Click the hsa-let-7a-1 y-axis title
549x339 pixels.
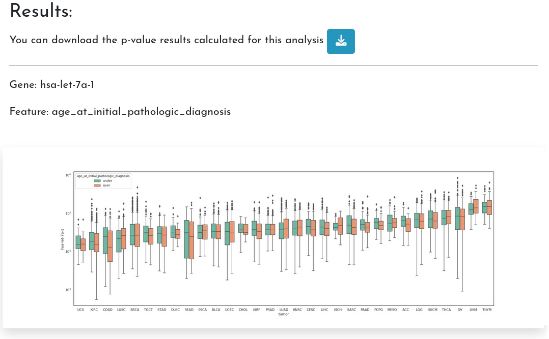(x=62, y=239)
